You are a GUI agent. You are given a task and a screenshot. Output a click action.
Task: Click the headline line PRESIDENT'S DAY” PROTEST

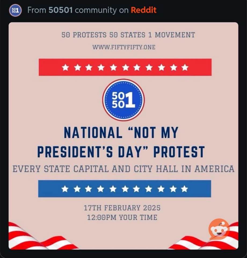pos(121,152)
